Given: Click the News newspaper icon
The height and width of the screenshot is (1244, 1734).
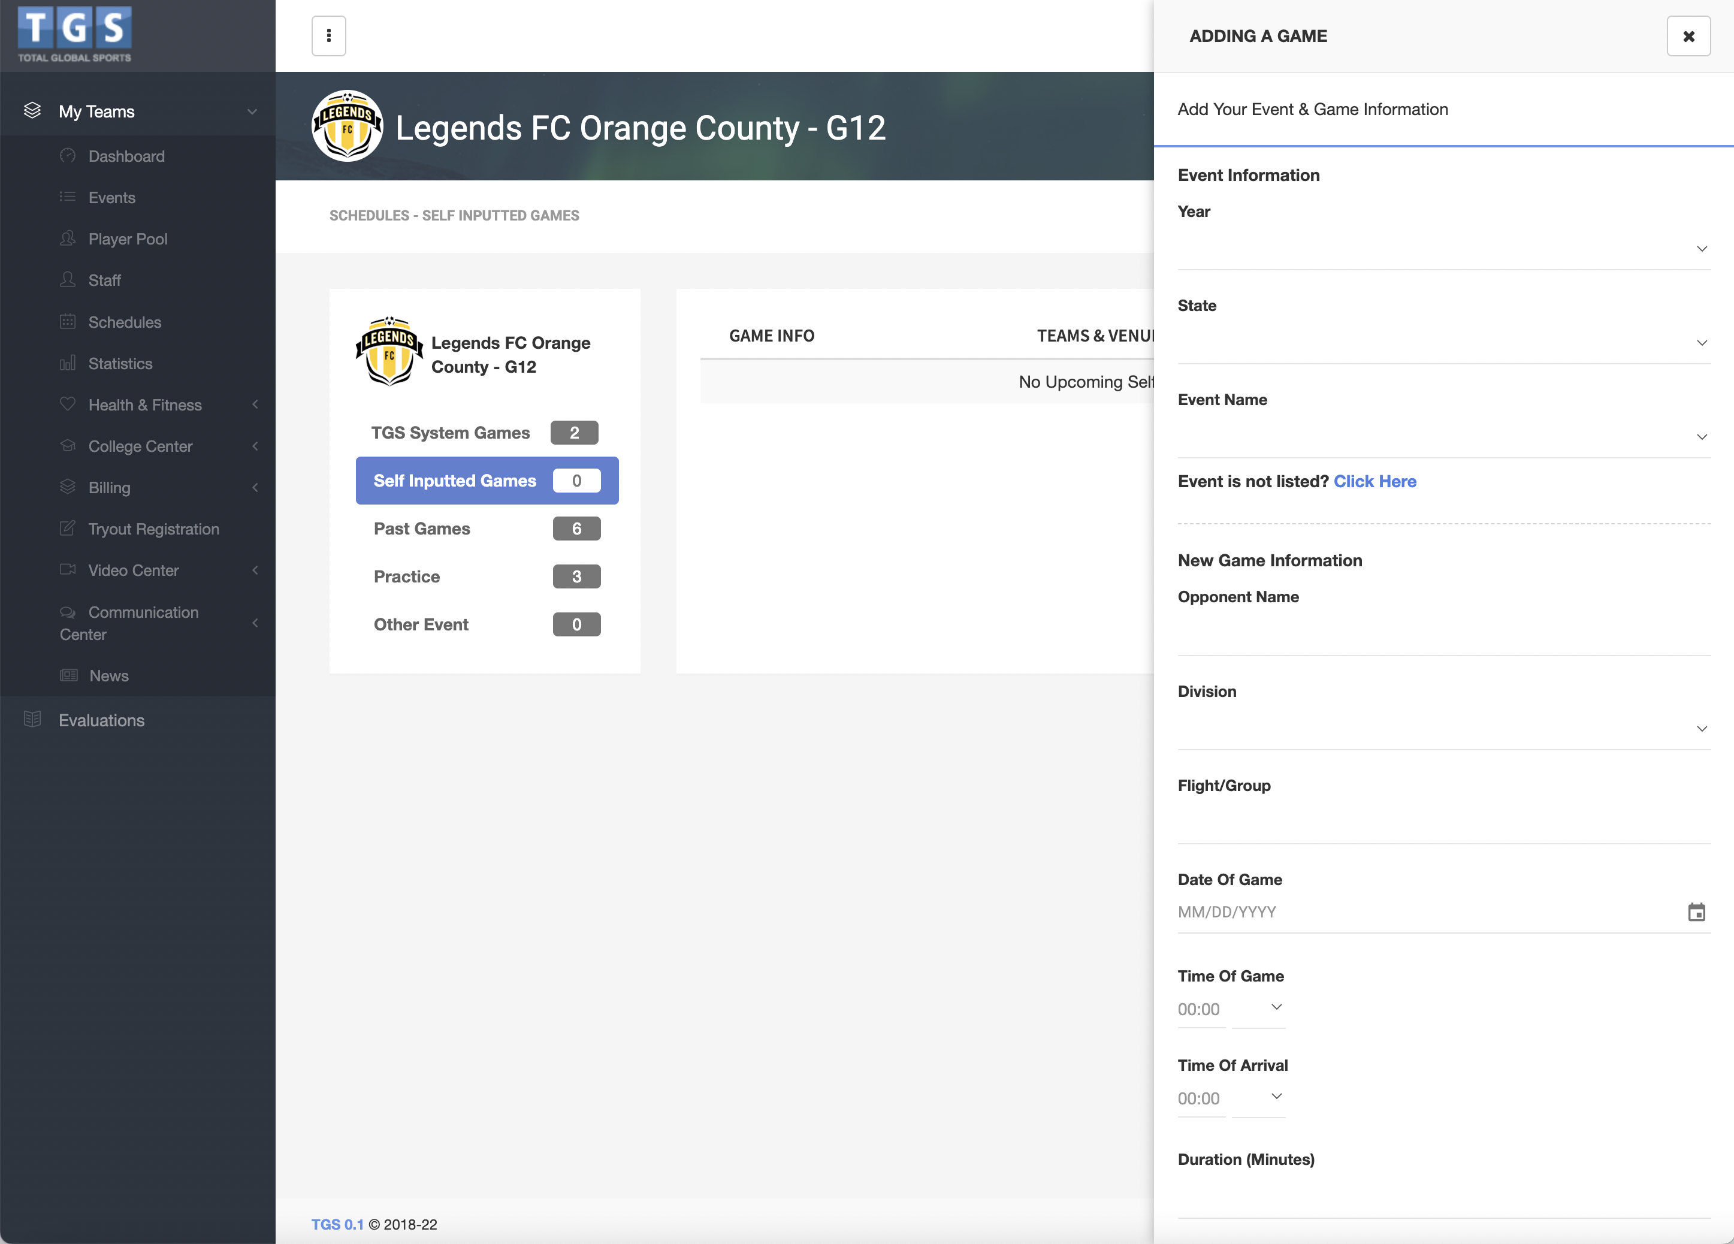Looking at the screenshot, I should [x=69, y=676].
